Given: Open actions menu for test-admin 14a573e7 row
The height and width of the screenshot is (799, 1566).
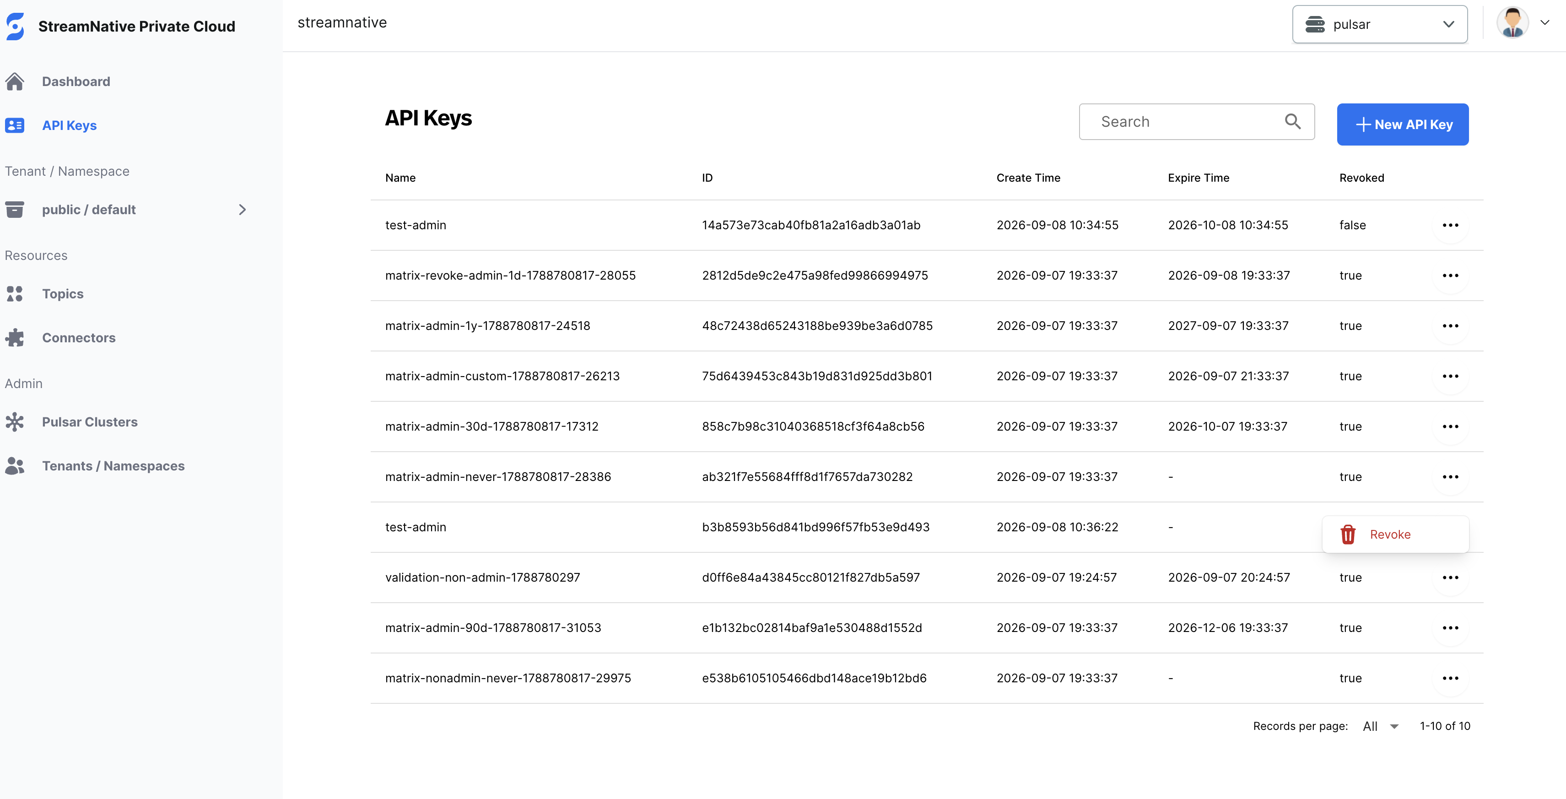Looking at the screenshot, I should tap(1451, 225).
